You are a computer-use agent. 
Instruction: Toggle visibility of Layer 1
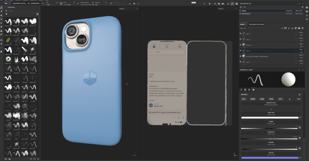(x=241, y=62)
